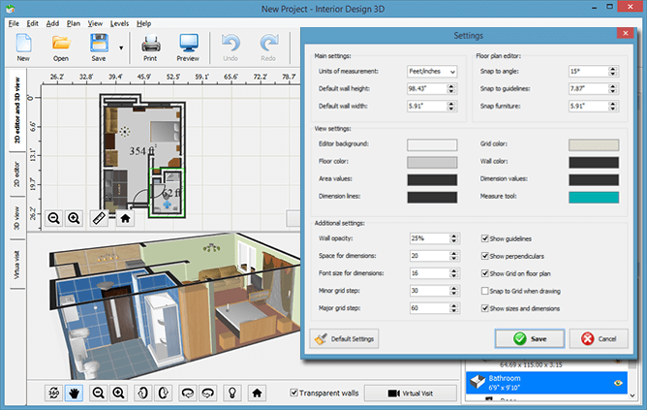Click the Bathroom room icon in list
Viewport: 647px width, 410px height.
pyautogui.click(x=478, y=382)
